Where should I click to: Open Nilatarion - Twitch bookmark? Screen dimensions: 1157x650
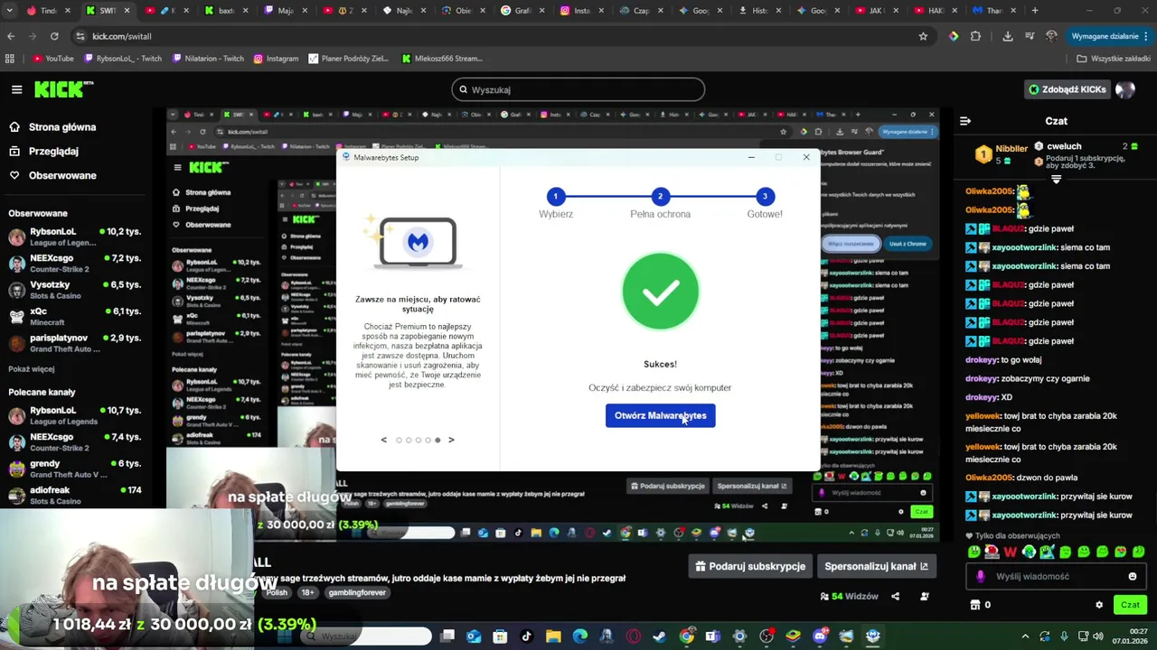tap(207, 59)
